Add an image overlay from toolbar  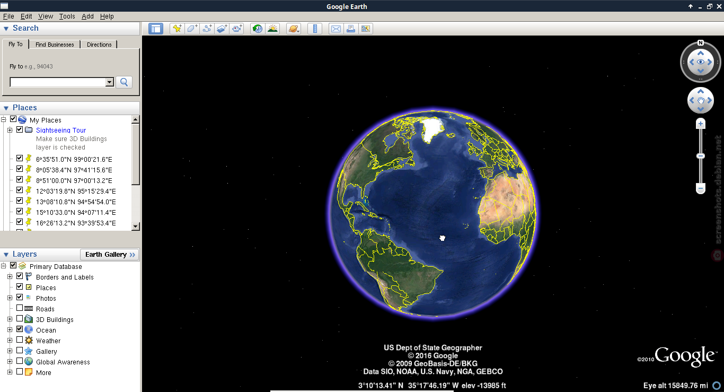point(222,29)
